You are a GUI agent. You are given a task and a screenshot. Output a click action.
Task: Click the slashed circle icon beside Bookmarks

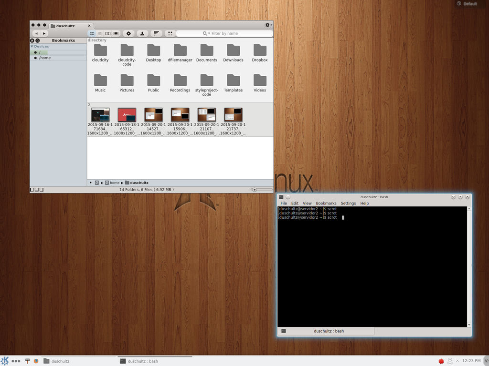click(x=37, y=41)
